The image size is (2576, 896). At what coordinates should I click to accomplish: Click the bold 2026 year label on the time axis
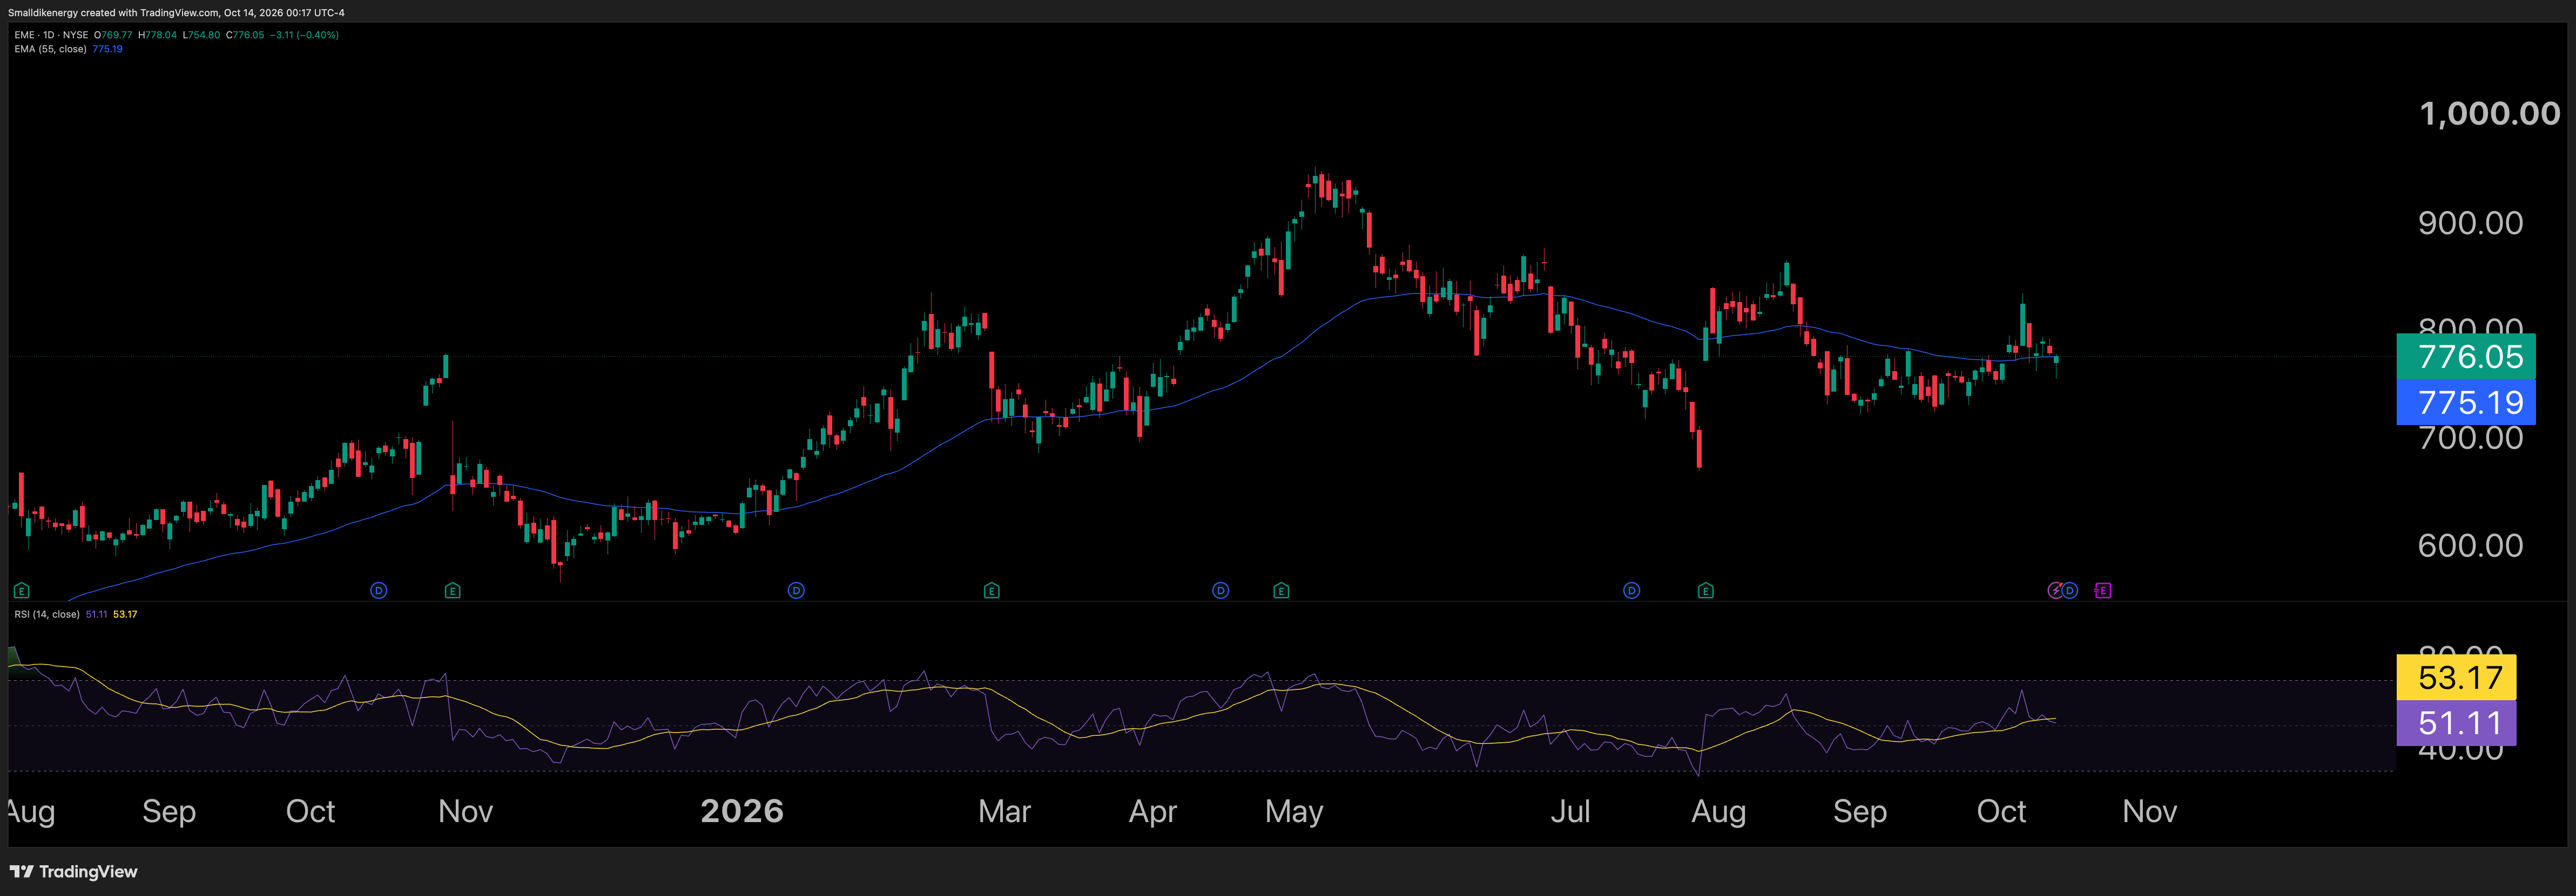(742, 811)
